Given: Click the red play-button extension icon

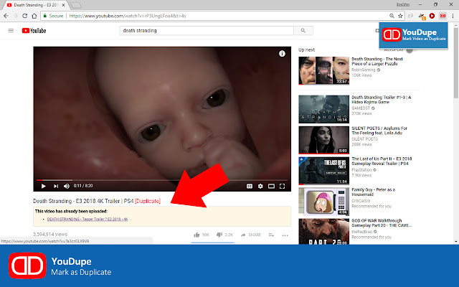Looking at the screenshot, I should click(x=432, y=16).
